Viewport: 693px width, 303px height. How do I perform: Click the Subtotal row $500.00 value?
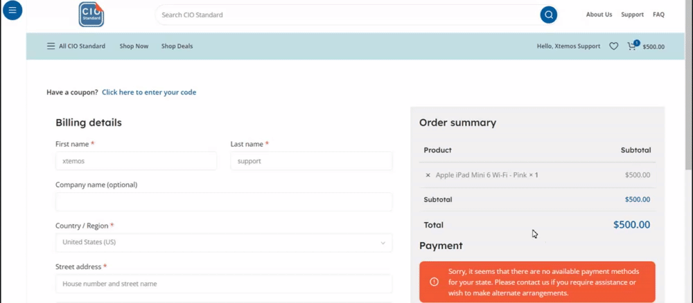(638, 199)
